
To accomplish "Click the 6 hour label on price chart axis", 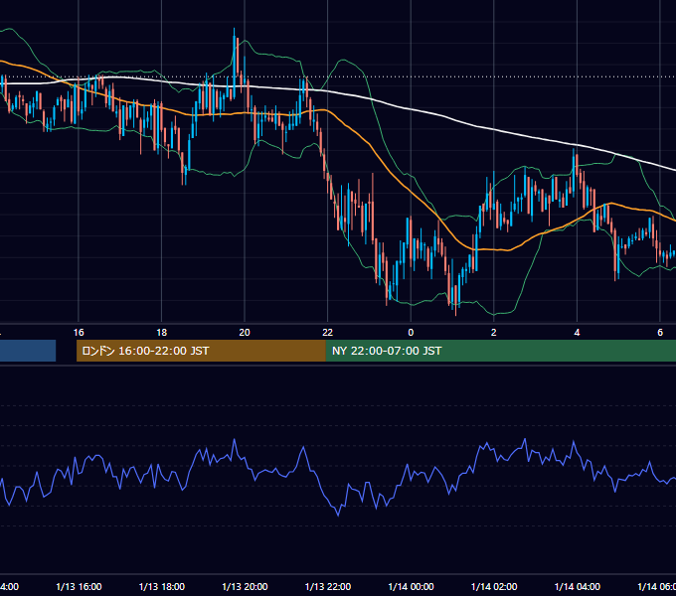I will [660, 333].
